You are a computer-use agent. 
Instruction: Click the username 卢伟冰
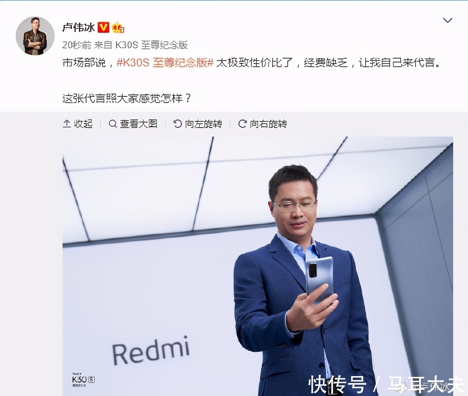click(x=79, y=27)
